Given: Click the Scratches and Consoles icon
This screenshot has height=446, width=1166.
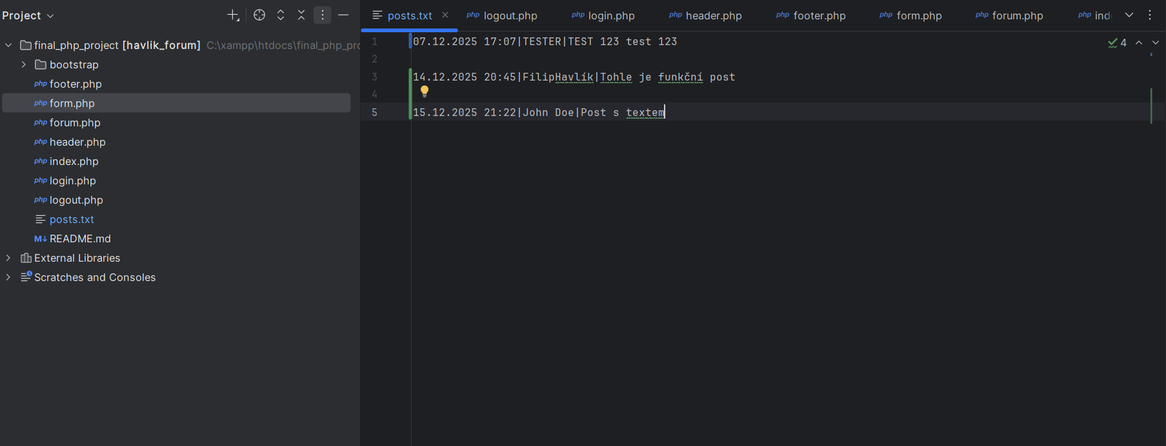Looking at the screenshot, I should [x=26, y=276].
